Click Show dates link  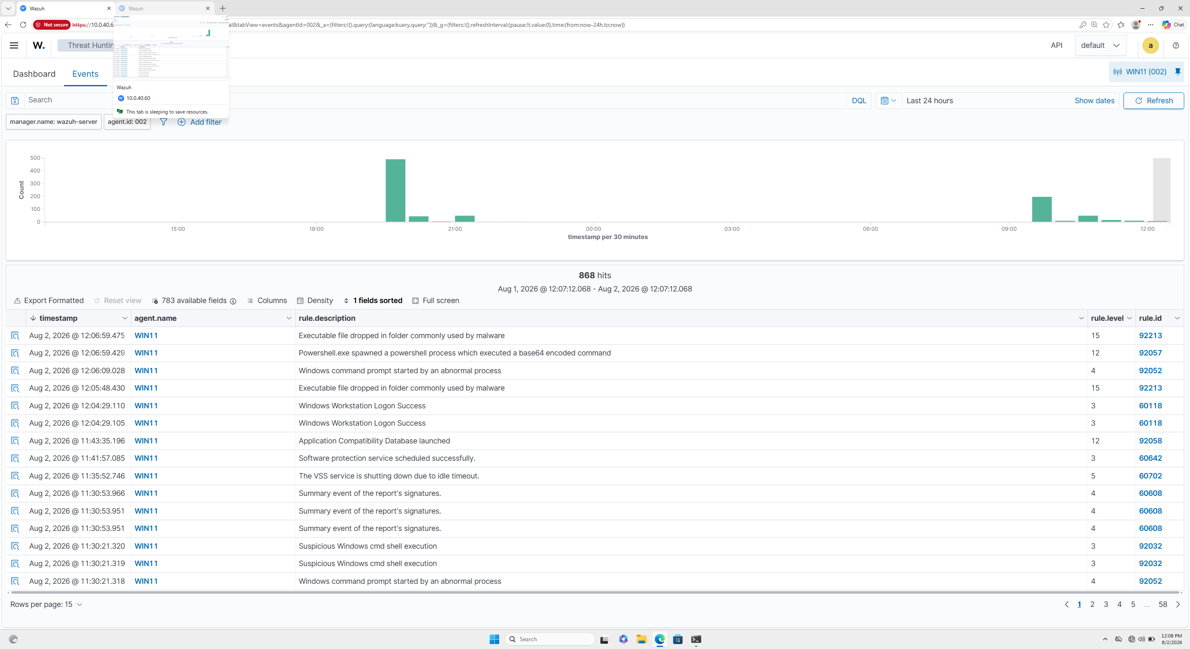coord(1094,101)
